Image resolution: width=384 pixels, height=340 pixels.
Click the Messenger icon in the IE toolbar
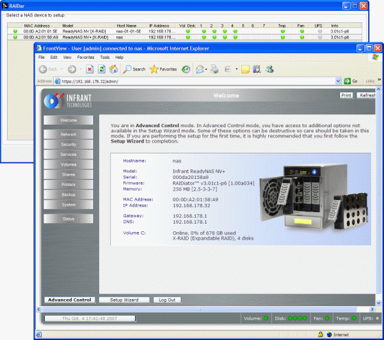[x=269, y=70]
